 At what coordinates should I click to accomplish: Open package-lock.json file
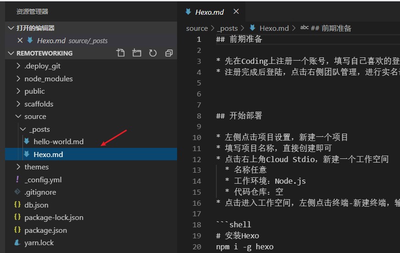coord(54,218)
